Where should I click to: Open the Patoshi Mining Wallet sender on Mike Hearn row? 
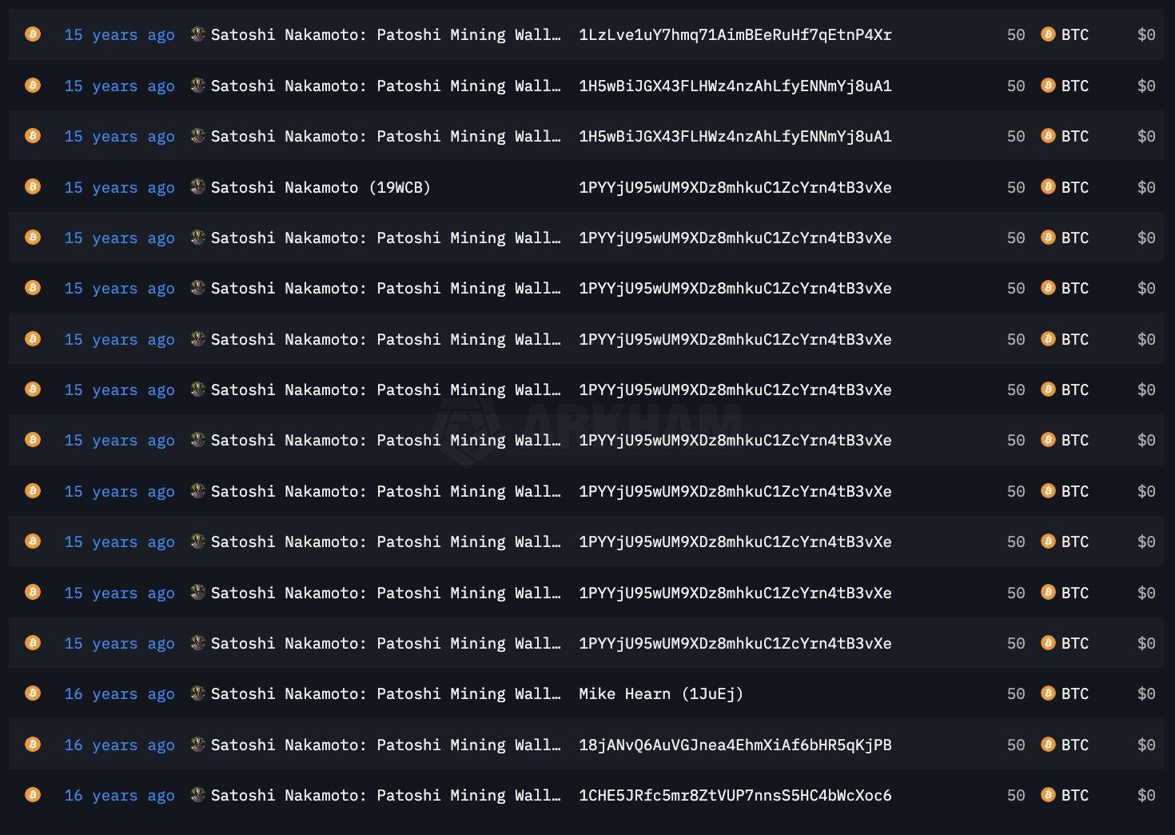click(x=385, y=693)
